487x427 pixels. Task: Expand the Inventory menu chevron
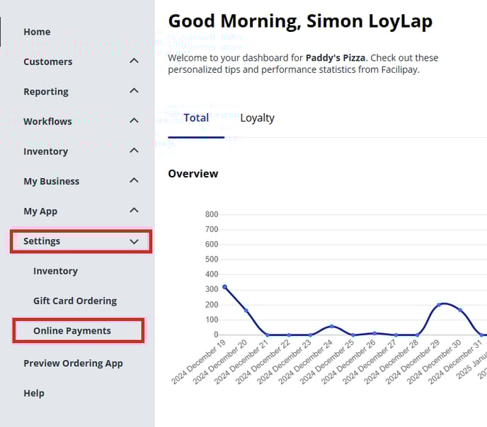(x=134, y=151)
